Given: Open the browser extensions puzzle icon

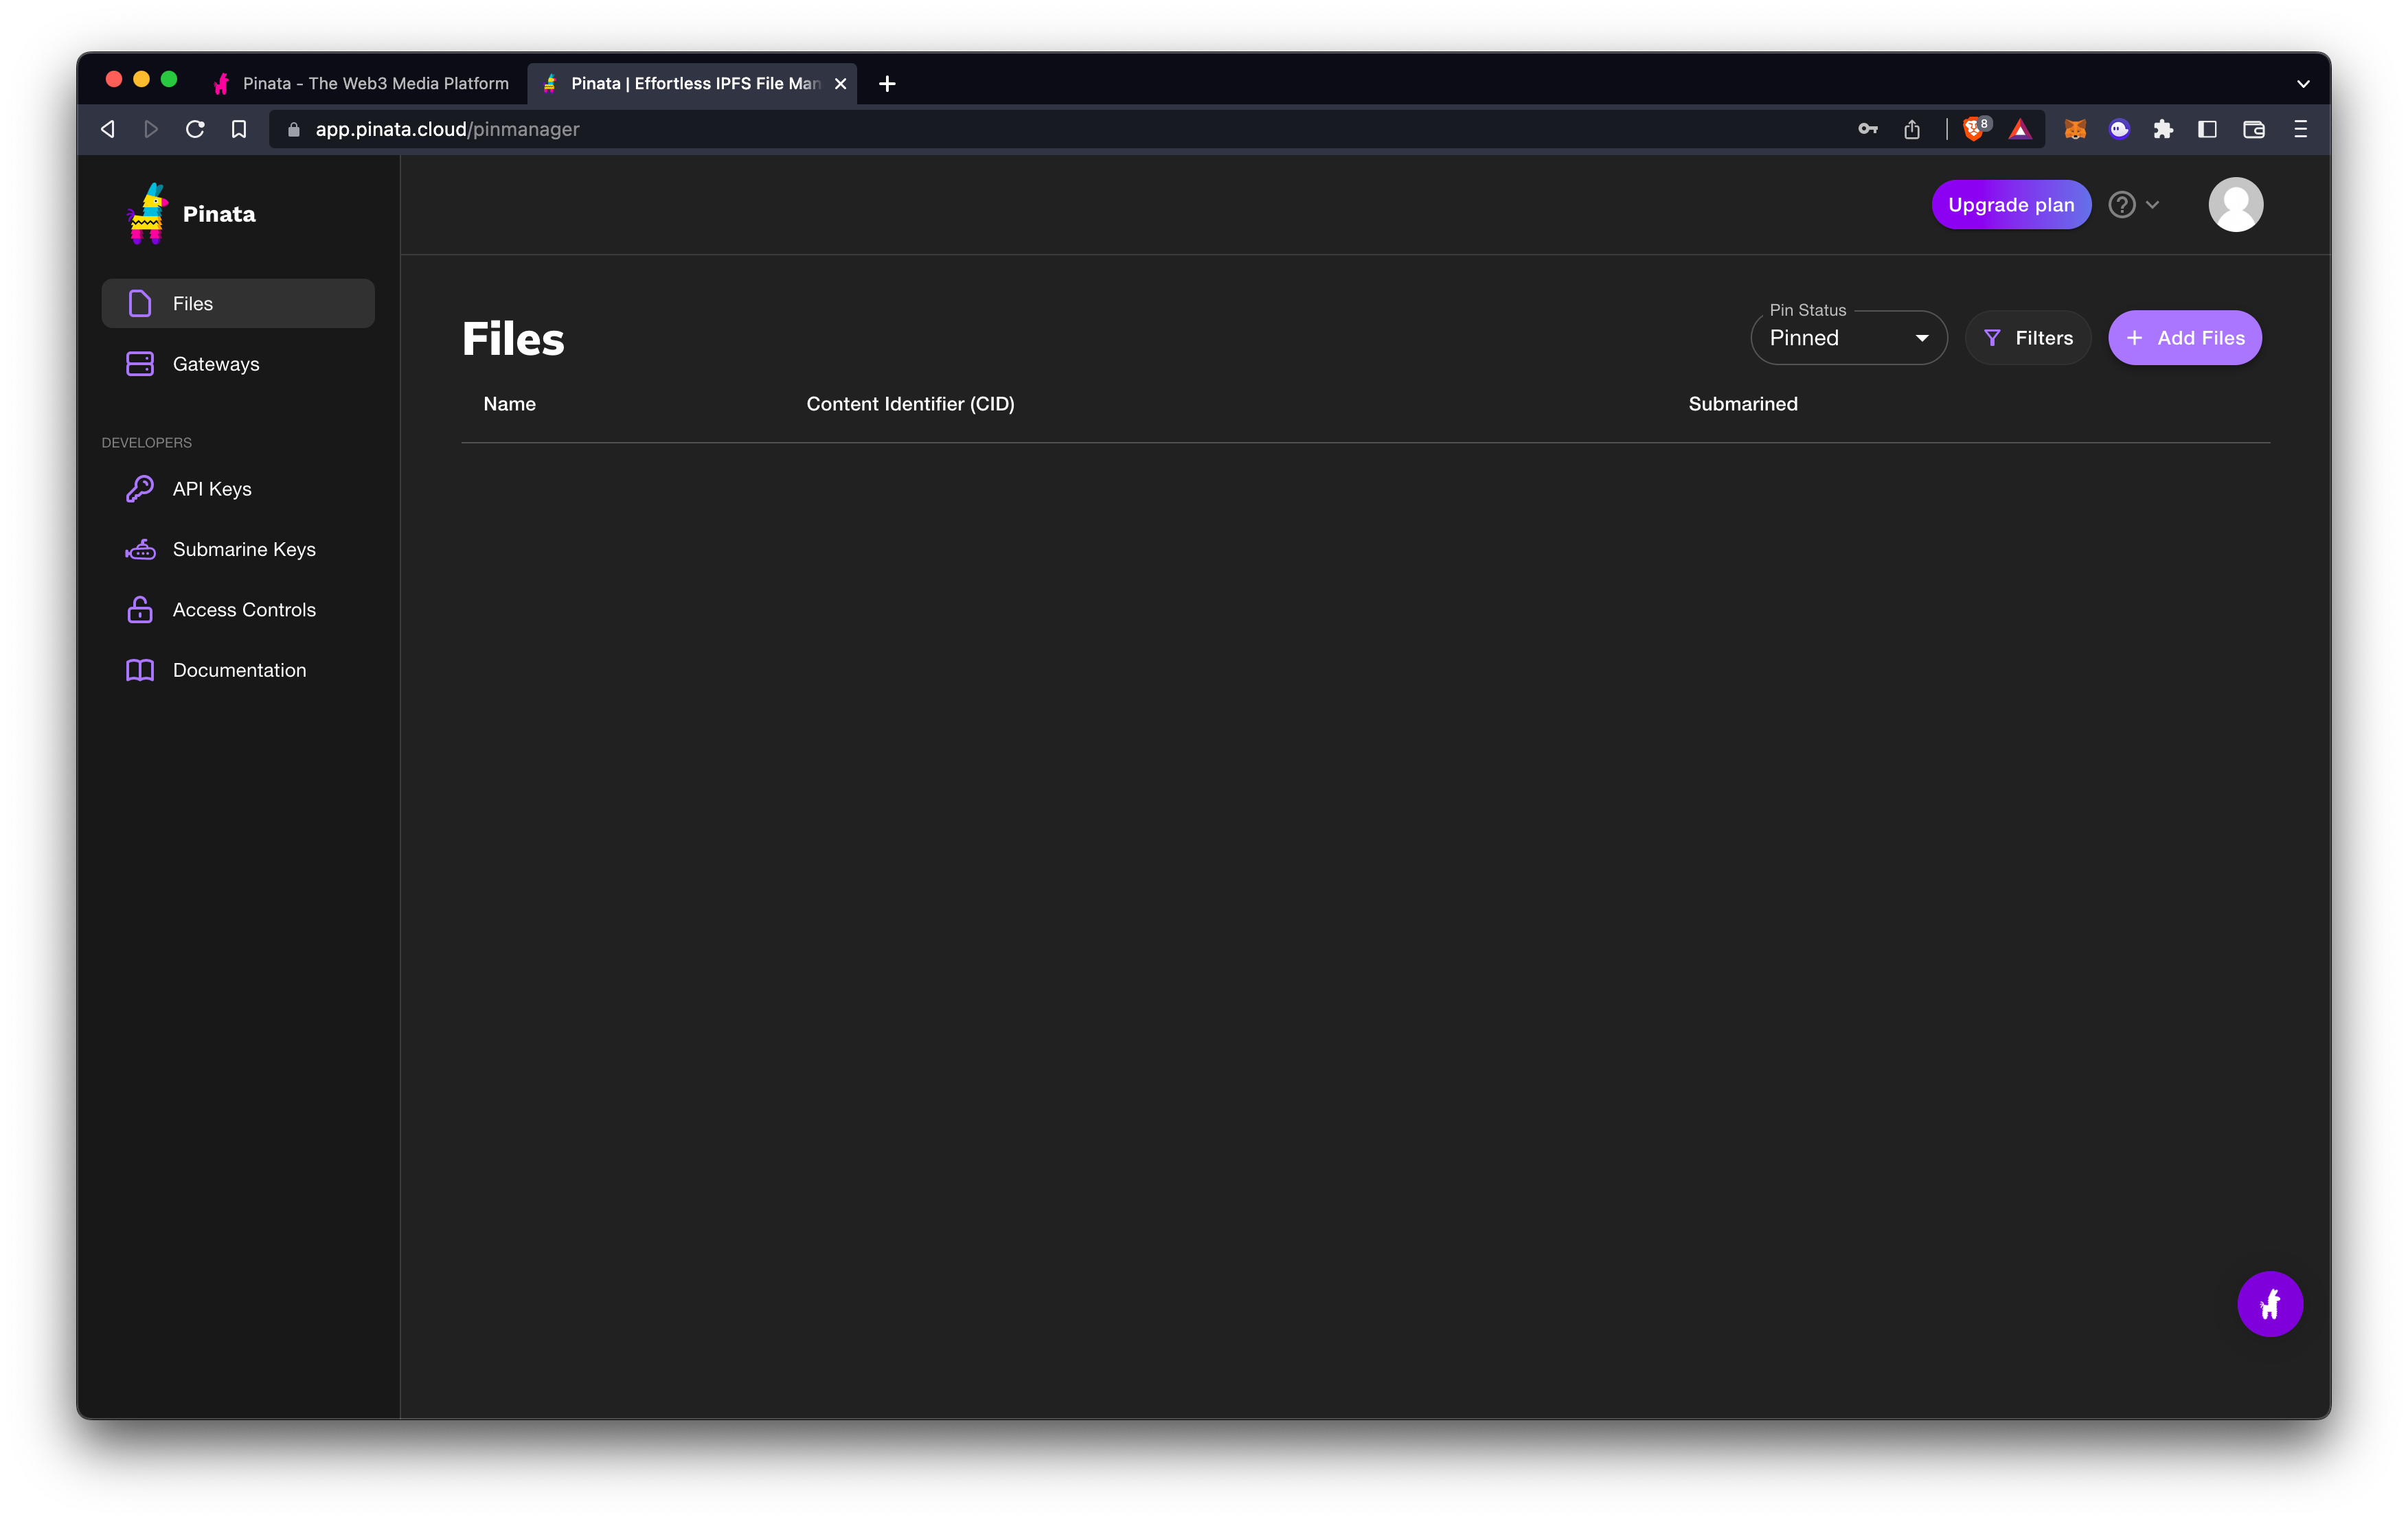Looking at the screenshot, I should [2163, 129].
